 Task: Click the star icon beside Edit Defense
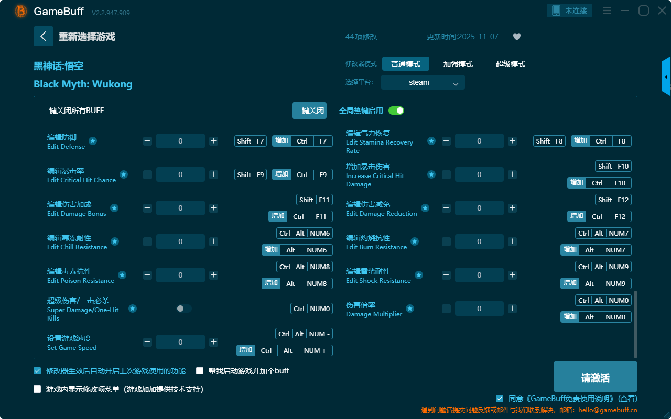[x=93, y=141]
